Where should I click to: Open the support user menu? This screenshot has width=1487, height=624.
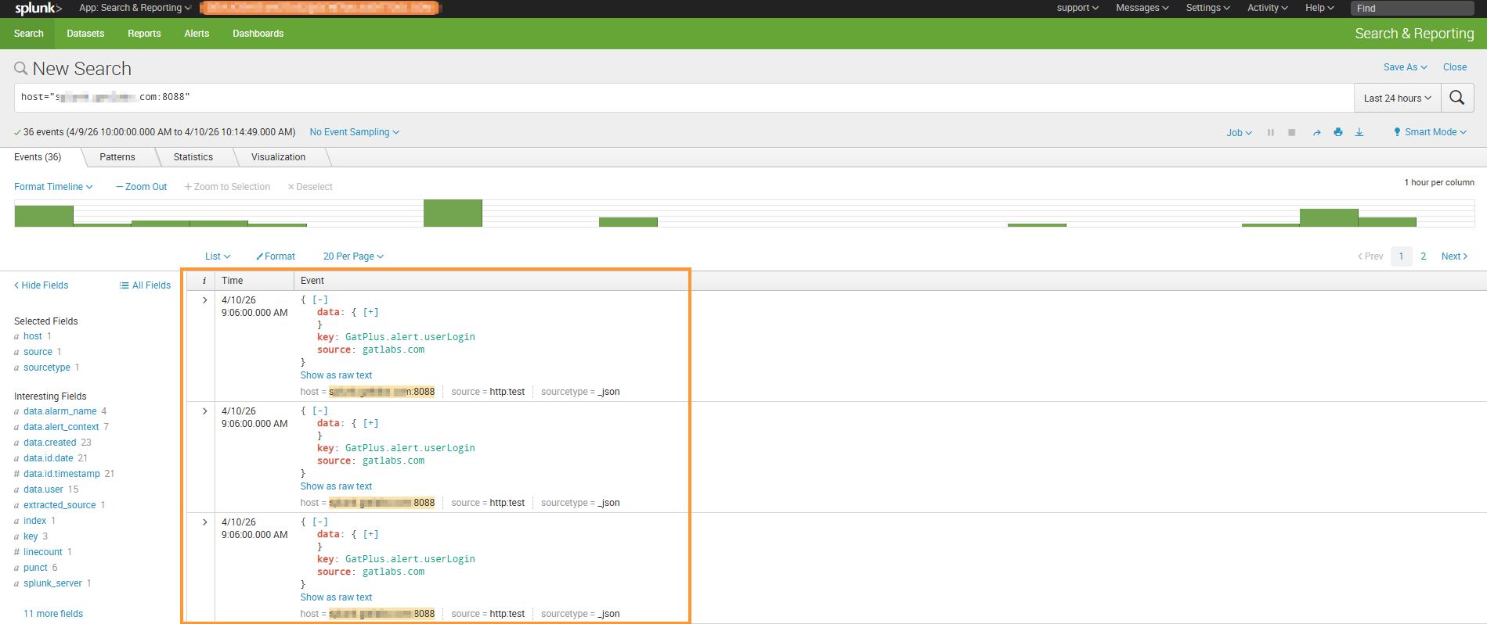(1077, 8)
